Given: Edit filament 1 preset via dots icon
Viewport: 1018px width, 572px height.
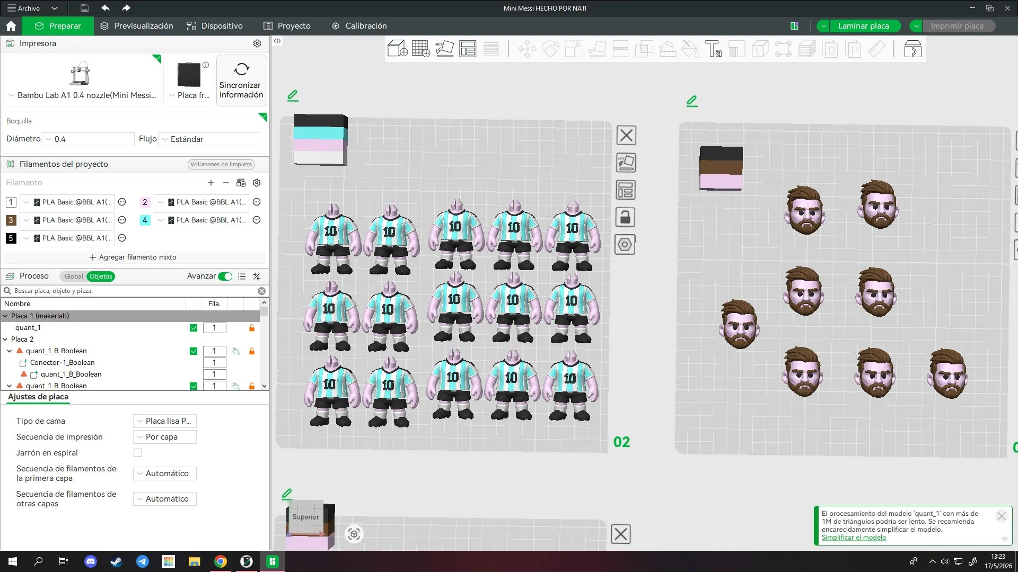Looking at the screenshot, I should [x=122, y=202].
